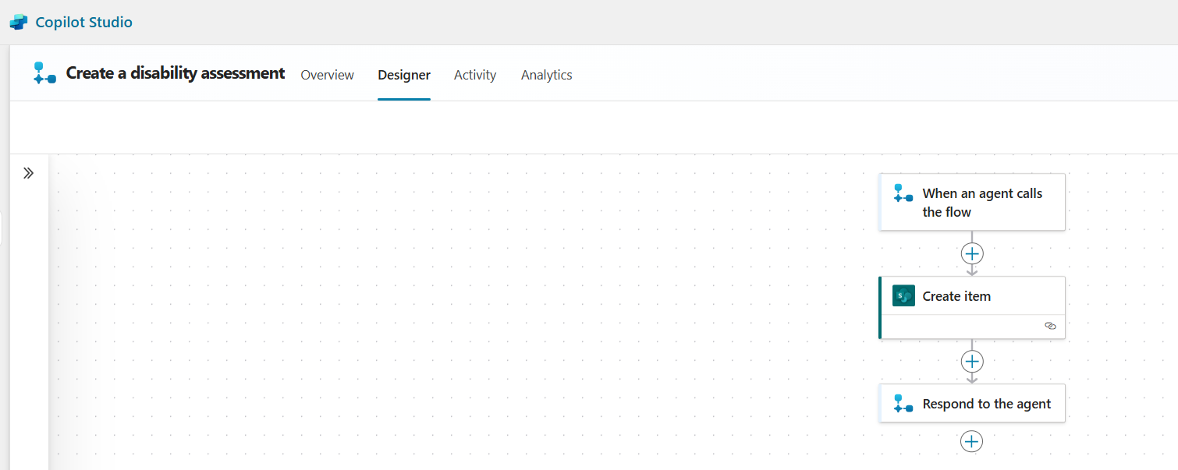Open the Activity tab
The height and width of the screenshot is (470, 1178).
(474, 75)
